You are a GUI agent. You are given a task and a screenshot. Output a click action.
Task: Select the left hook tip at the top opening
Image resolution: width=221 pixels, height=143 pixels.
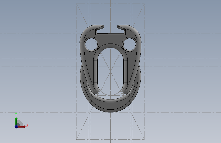coord(100,27)
